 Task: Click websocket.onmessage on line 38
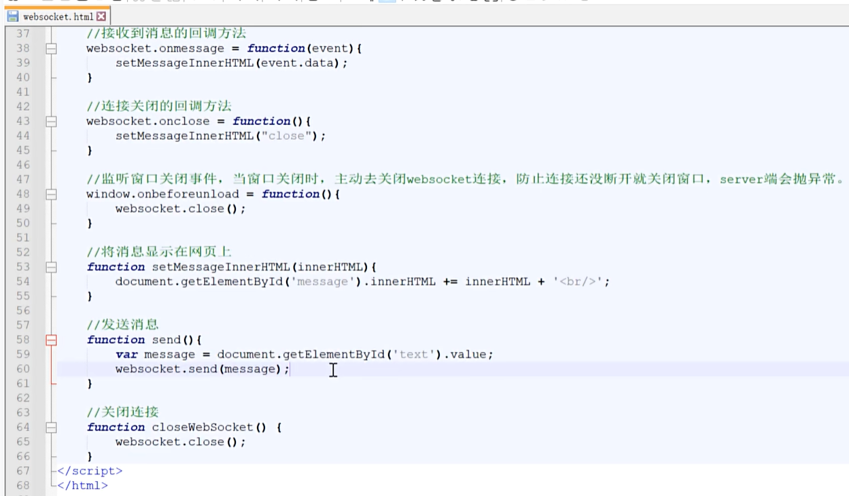155,48
